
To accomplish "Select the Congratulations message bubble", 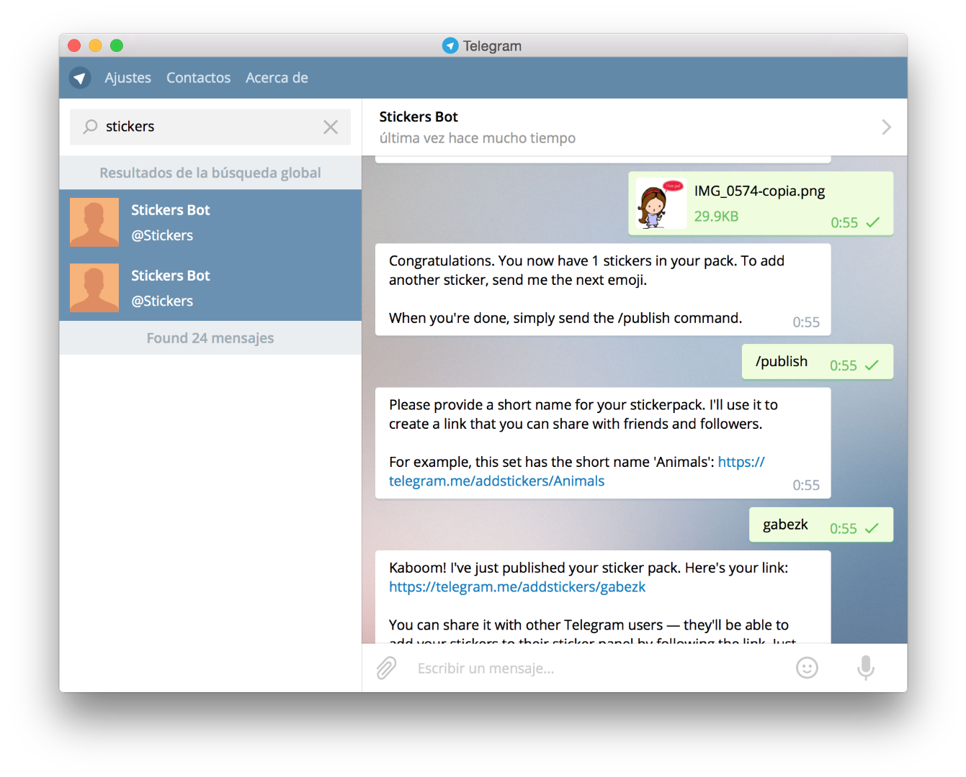I will (x=603, y=289).
